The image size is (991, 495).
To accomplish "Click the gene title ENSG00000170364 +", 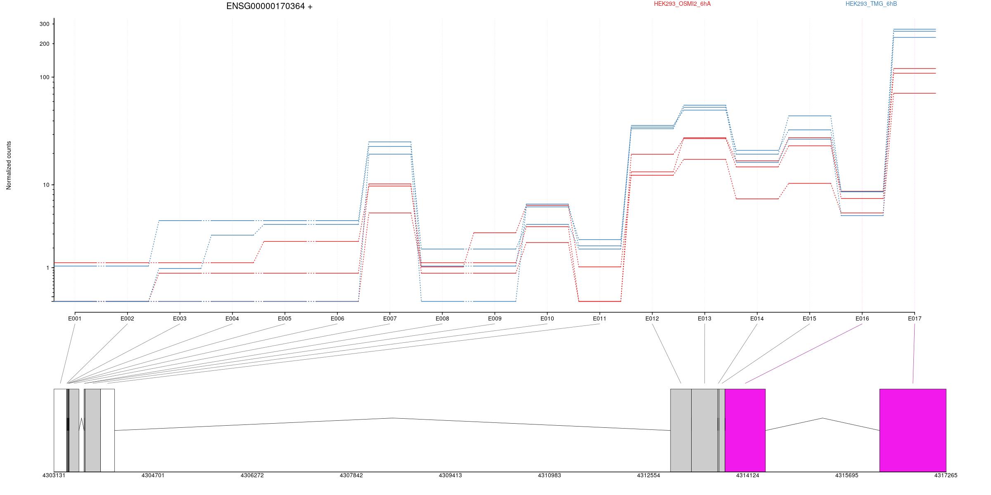I will tap(269, 6).
